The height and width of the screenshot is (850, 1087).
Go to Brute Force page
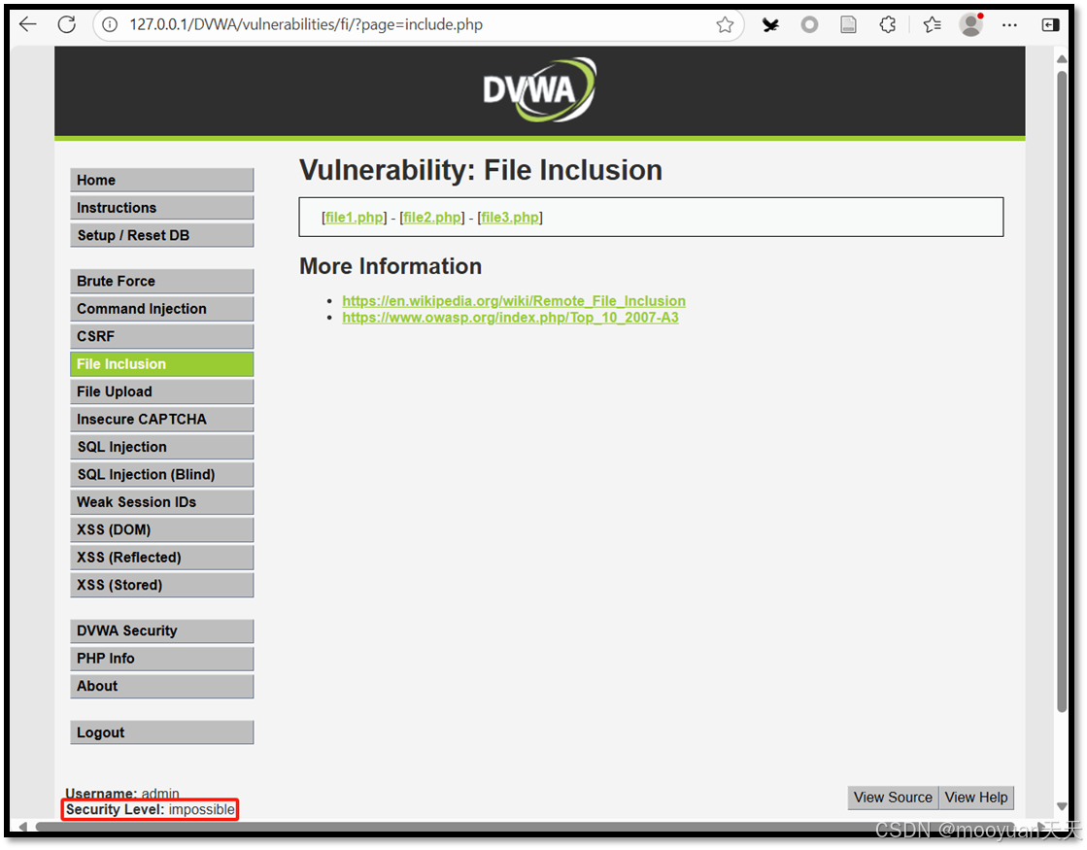[161, 282]
